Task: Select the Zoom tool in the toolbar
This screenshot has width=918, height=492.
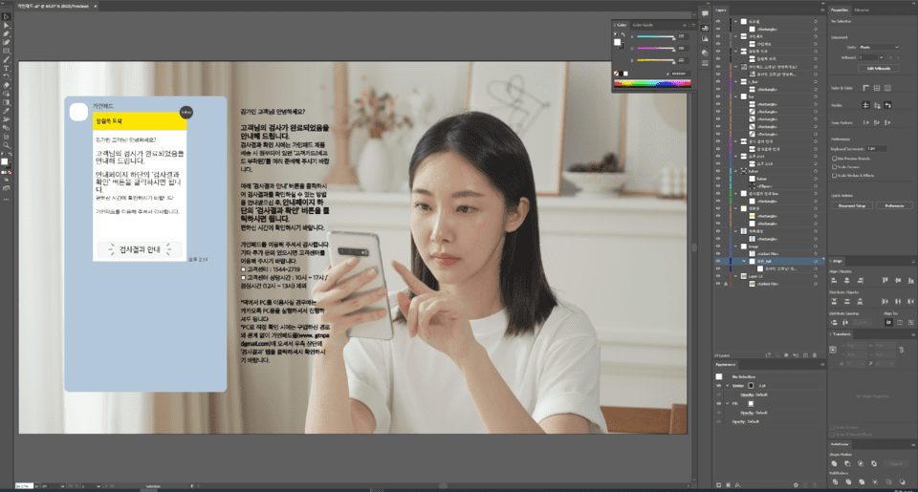Action: (7, 144)
